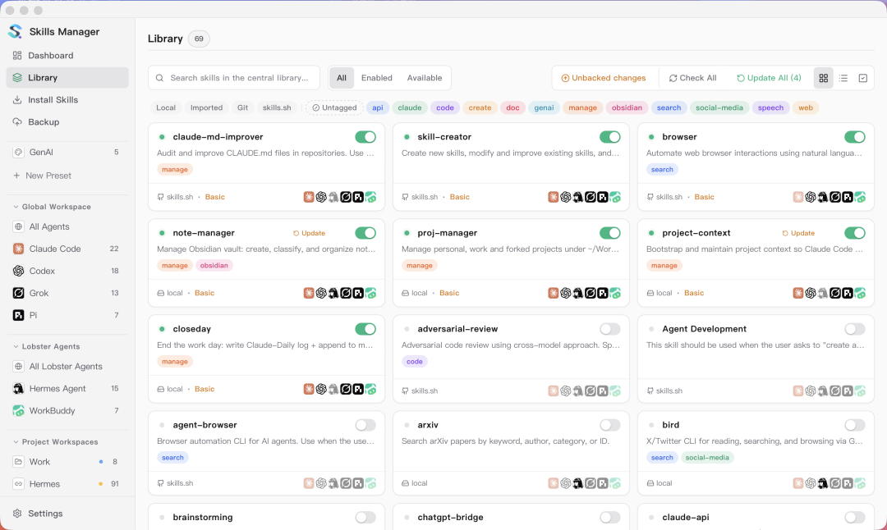Filter by the Git source
This screenshot has height=530, width=887.
242,107
